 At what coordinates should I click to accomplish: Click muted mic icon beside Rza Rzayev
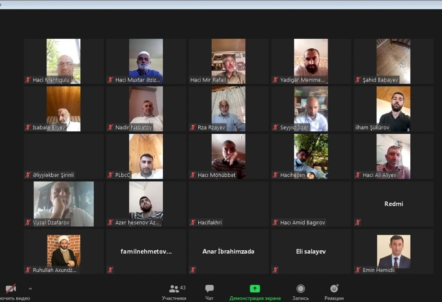[193, 128]
